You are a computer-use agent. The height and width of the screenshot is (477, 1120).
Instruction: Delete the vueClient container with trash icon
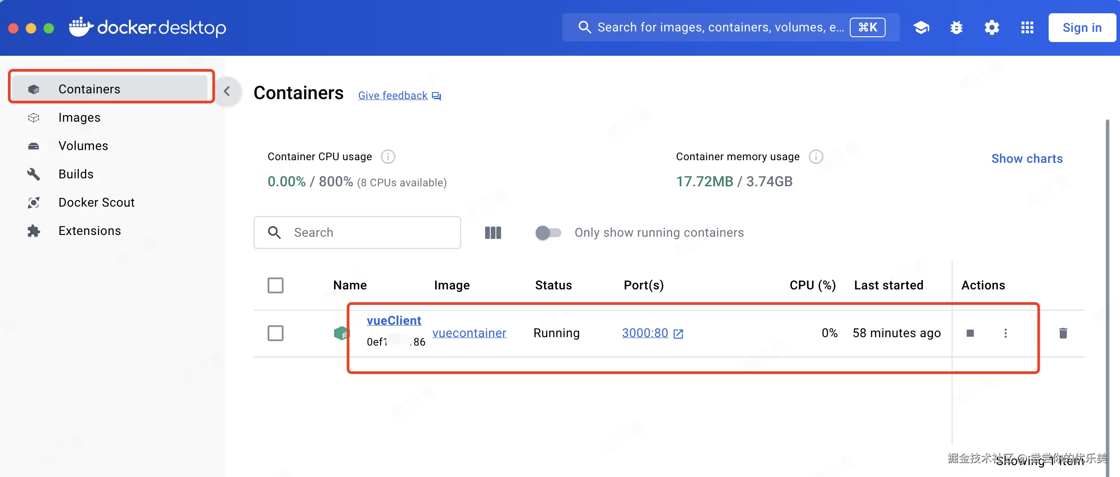coord(1063,333)
